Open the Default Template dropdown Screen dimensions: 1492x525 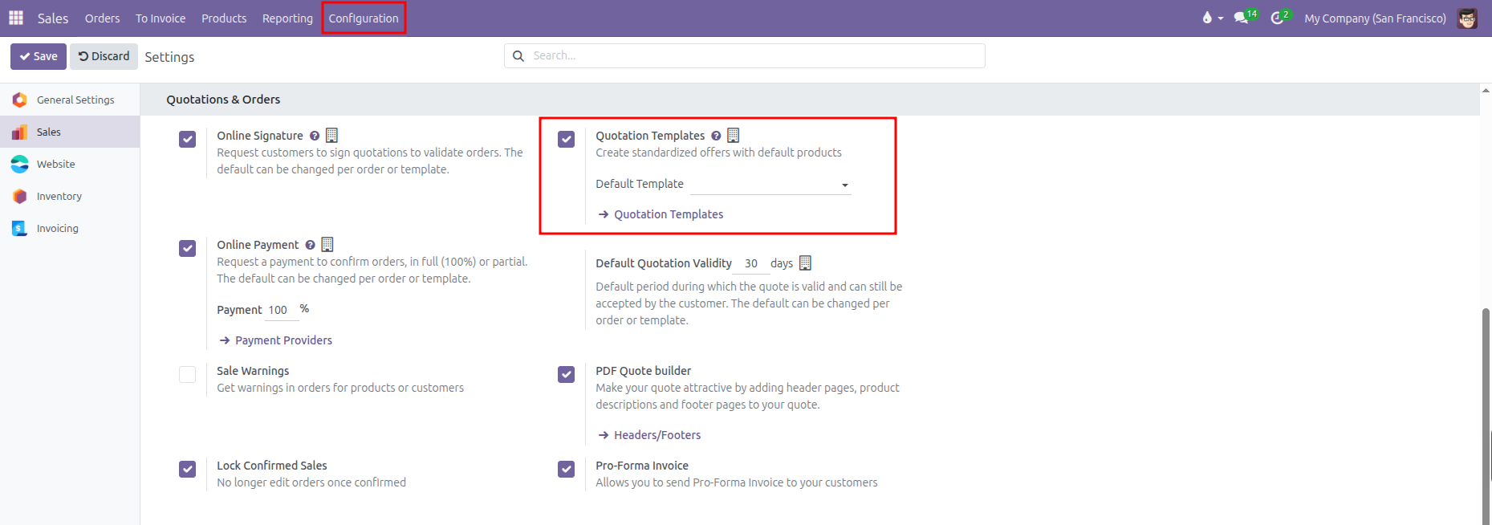click(770, 185)
